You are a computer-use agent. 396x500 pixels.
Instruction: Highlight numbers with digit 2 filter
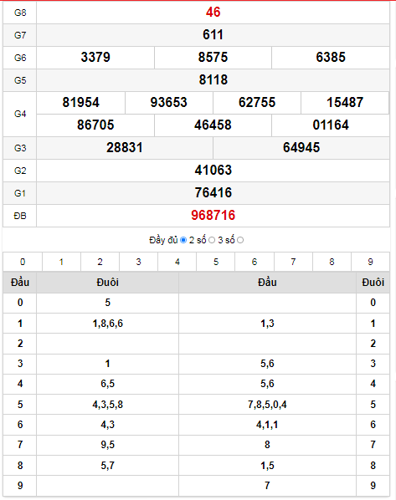(x=100, y=262)
